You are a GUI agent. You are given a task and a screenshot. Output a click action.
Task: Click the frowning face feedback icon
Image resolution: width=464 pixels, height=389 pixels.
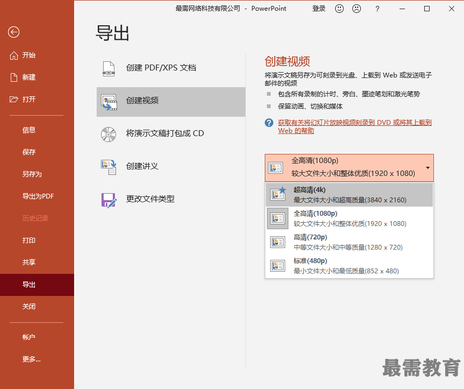click(357, 9)
